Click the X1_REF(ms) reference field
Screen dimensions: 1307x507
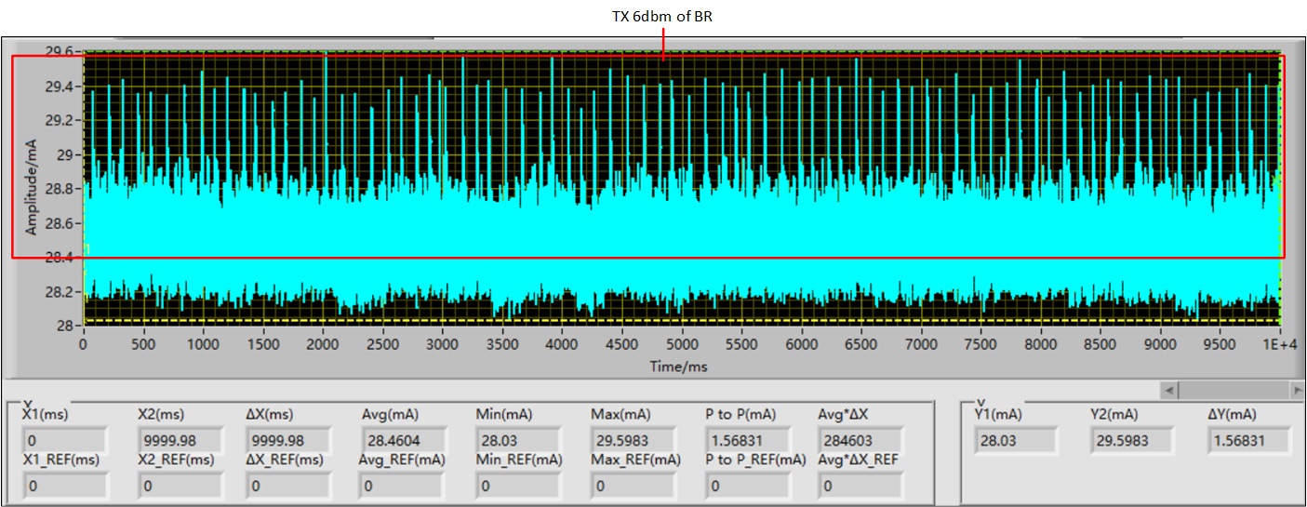64,485
